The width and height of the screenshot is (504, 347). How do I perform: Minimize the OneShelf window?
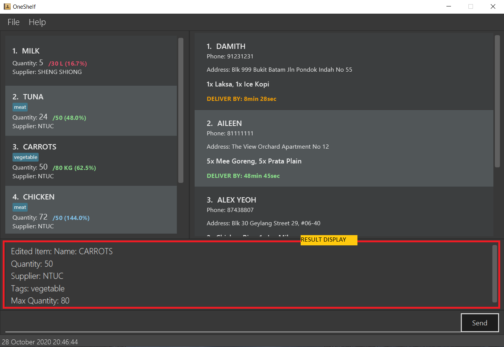449,6
